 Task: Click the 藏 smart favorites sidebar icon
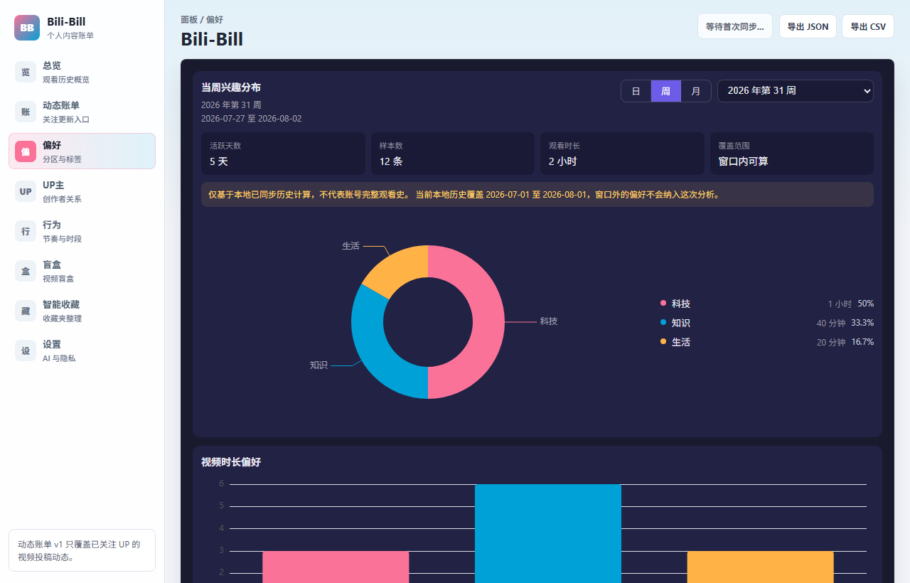26,311
